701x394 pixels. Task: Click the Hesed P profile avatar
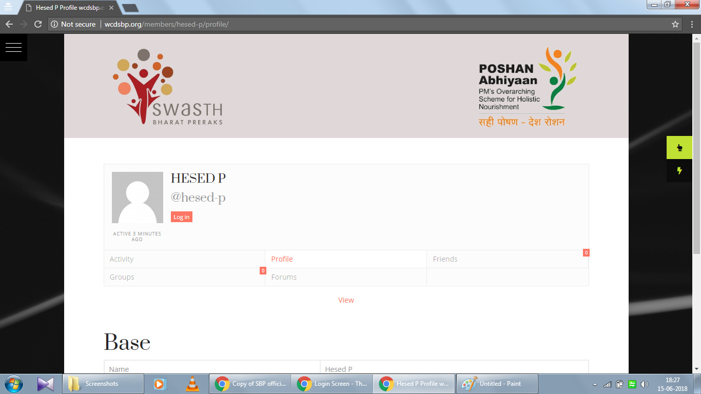(x=138, y=198)
